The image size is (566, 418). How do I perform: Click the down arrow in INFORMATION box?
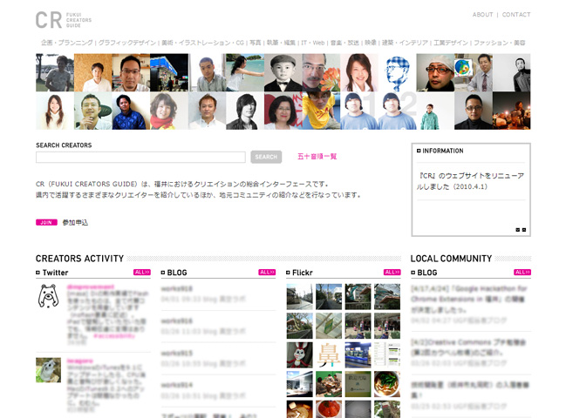pyautogui.click(x=518, y=230)
